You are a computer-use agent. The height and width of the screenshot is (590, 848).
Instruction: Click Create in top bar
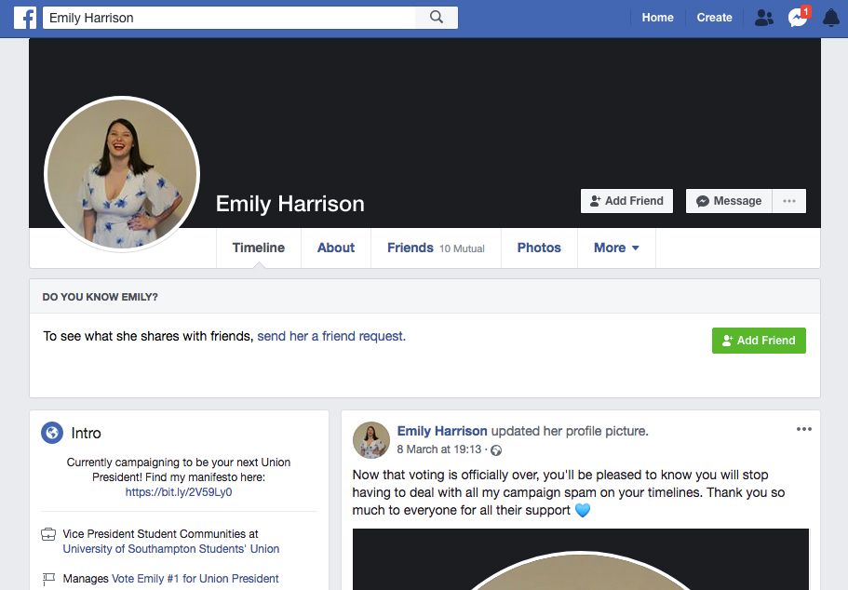(714, 18)
